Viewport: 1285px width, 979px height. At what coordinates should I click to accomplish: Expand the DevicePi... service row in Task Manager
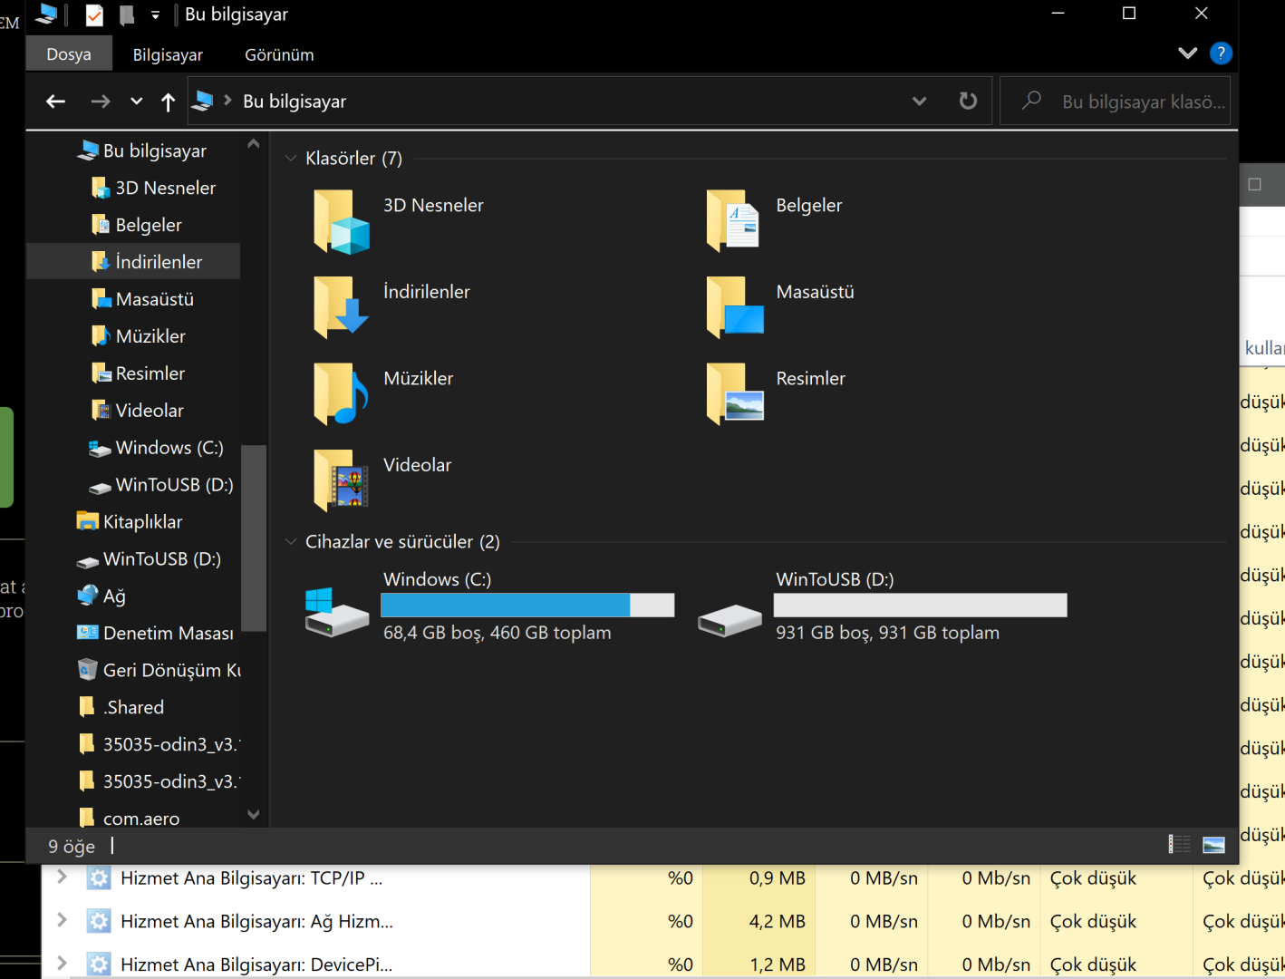(x=63, y=964)
